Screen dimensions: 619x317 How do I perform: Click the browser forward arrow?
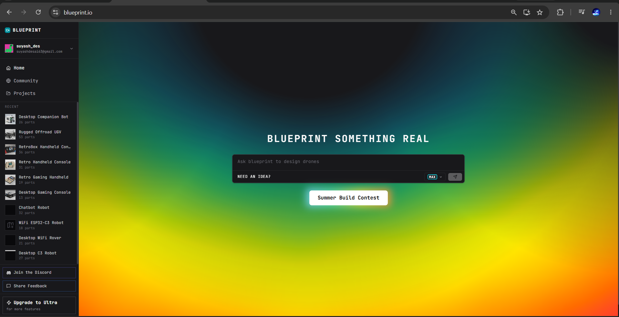(24, 12)
